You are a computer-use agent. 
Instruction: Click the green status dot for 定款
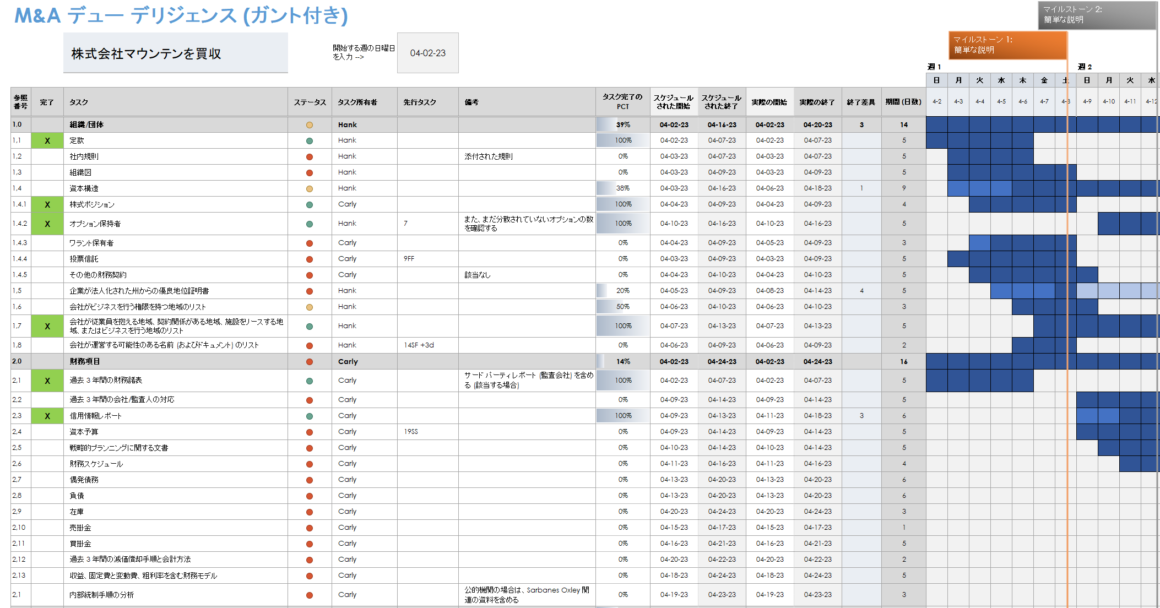310,141
